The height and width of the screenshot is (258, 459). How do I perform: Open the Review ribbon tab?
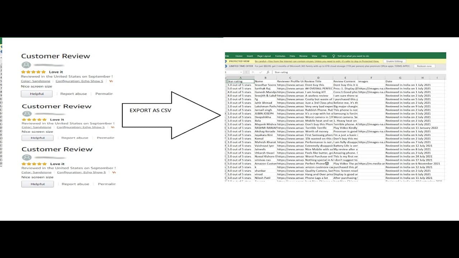pyautogui.click(x=303, y=56)
